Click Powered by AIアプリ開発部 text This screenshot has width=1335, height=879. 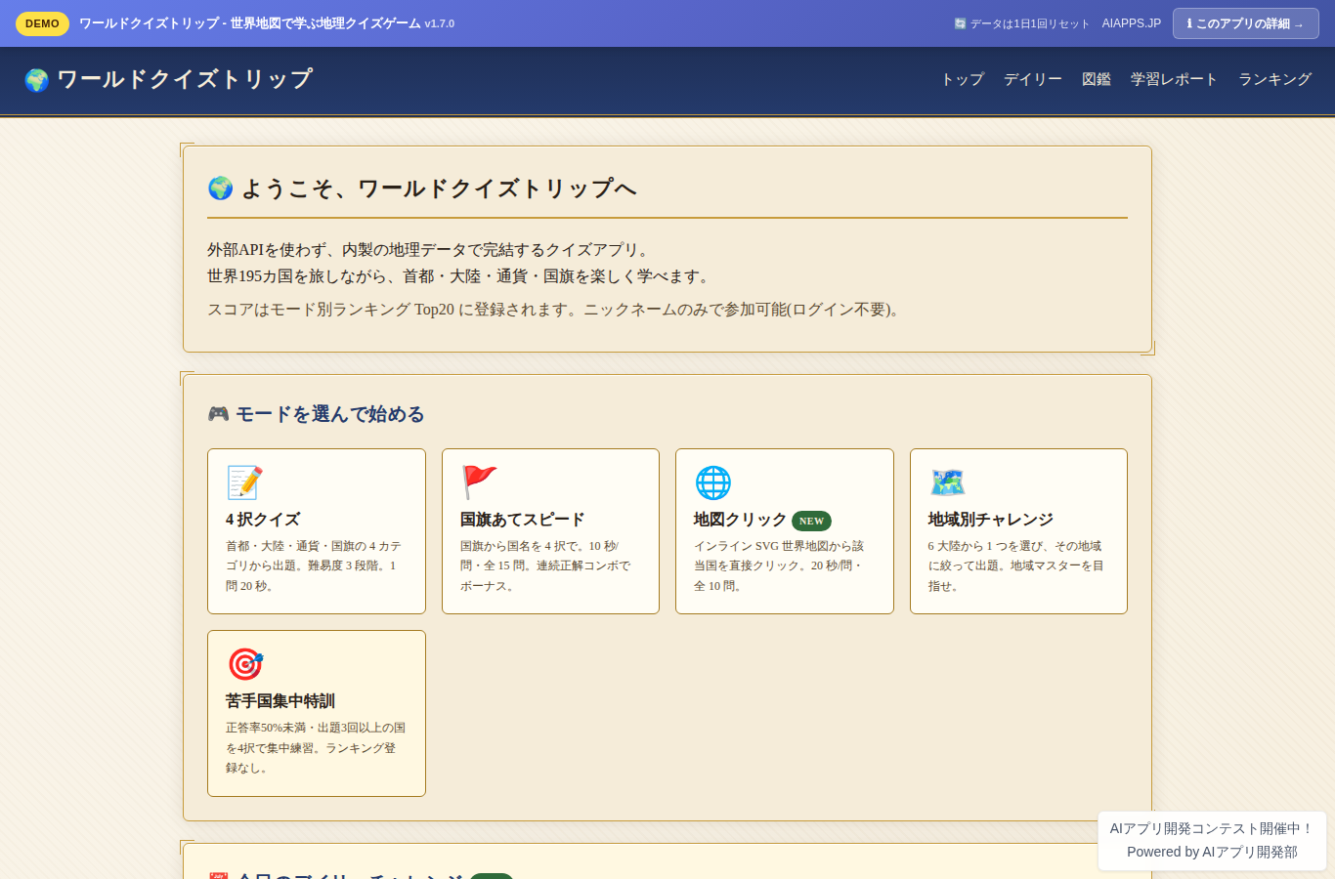pyautogui.click(x=1212, y=852)
